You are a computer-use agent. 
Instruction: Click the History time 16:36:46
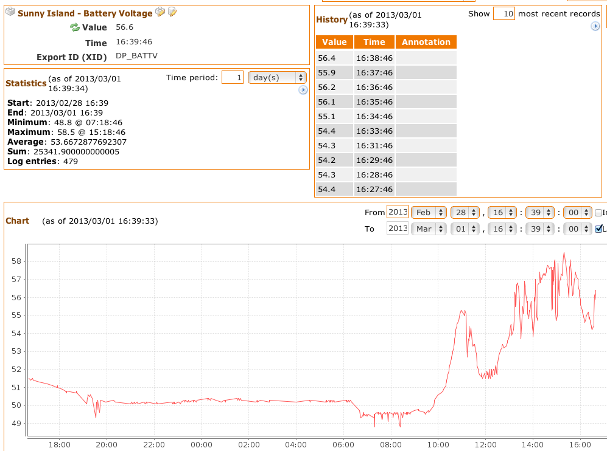(374, 88)
